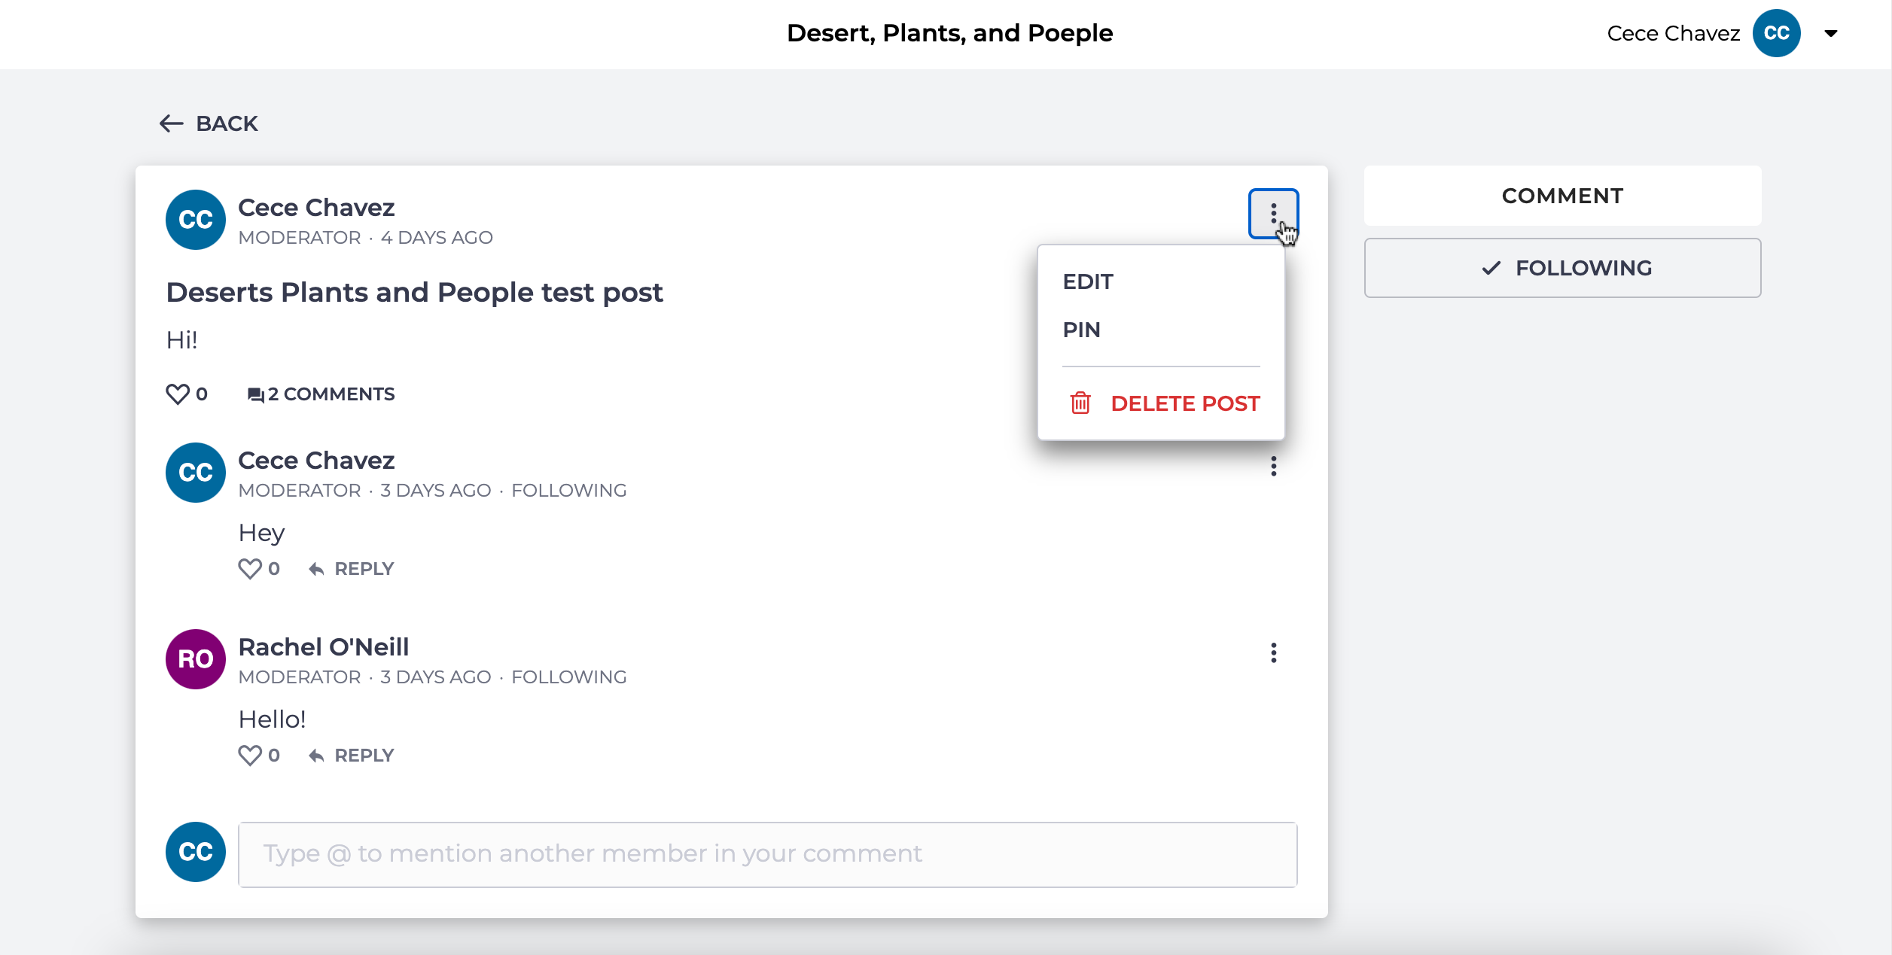1892x955 pixels.
Task: Toggle the Following button off
Action: 1562,268
